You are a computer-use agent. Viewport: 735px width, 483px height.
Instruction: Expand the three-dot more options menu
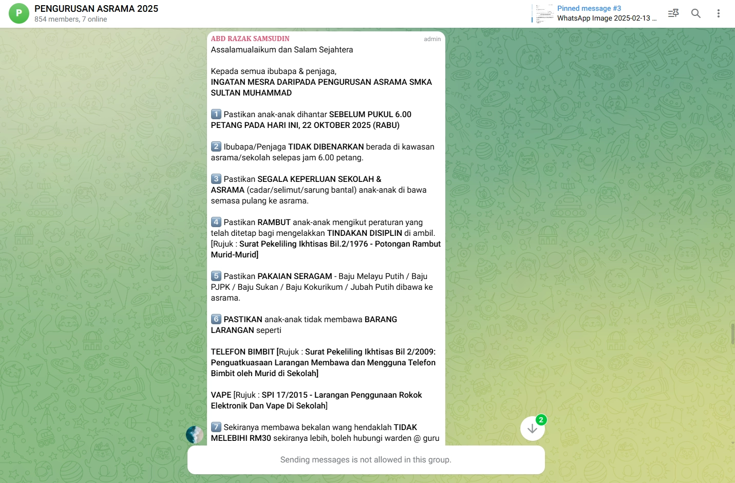click(x=718, y=13)
